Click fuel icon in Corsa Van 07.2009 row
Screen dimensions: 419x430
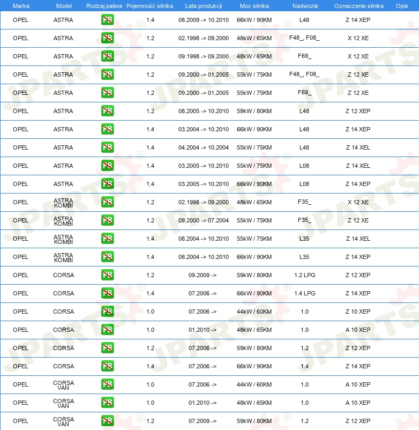pos(107,421)
